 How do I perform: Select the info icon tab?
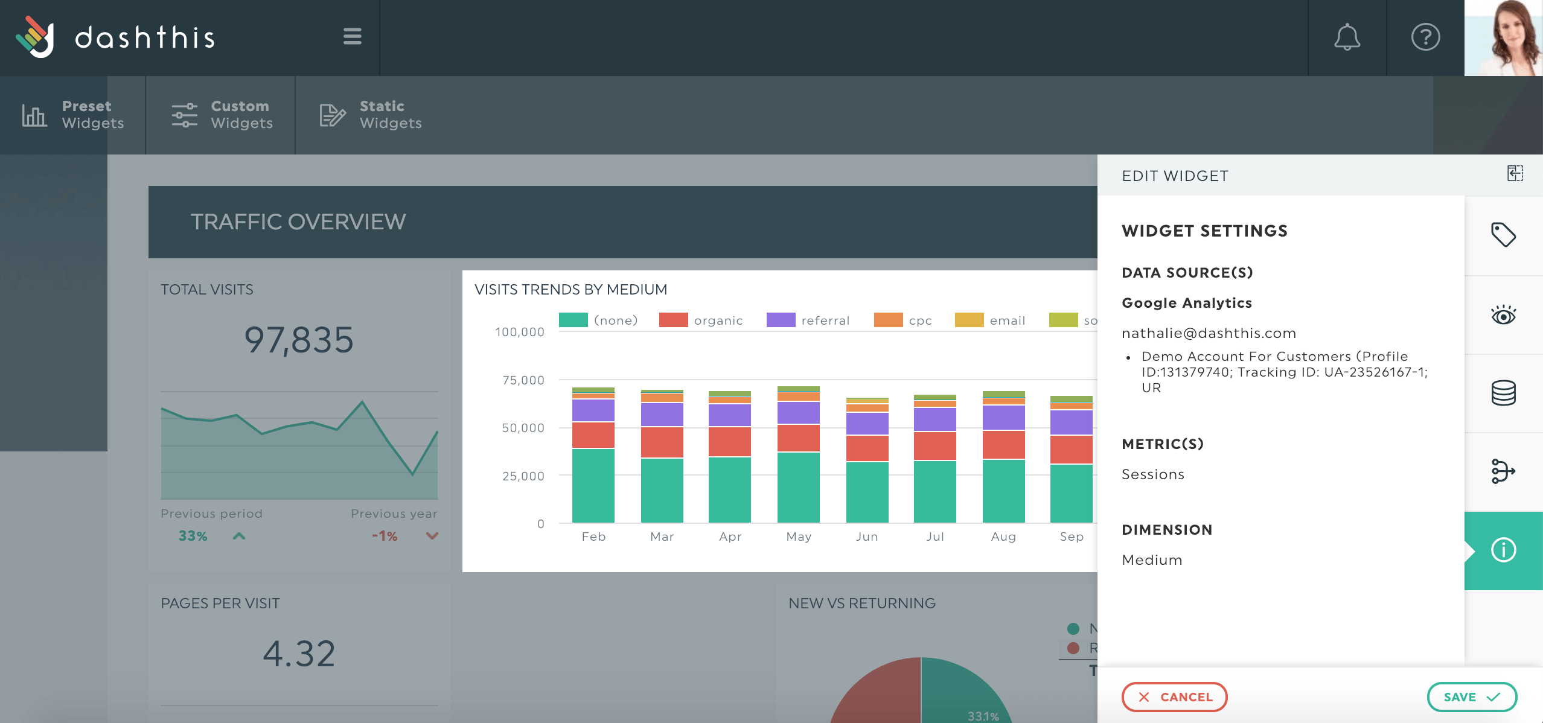(x=1503, y=550)
